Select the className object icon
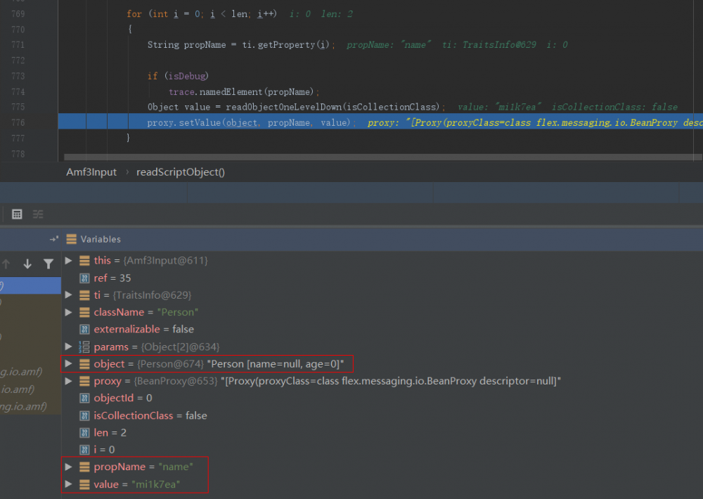This screenshot has height=499, width=703. click(84, 312)
